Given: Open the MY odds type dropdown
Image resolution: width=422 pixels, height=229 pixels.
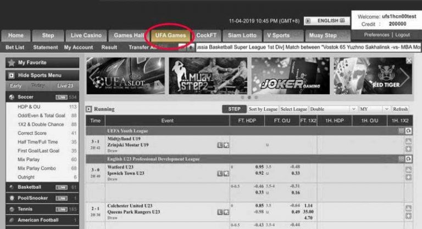Looking at the screenshot, I should pyautogui.click(x=374, y=109).
